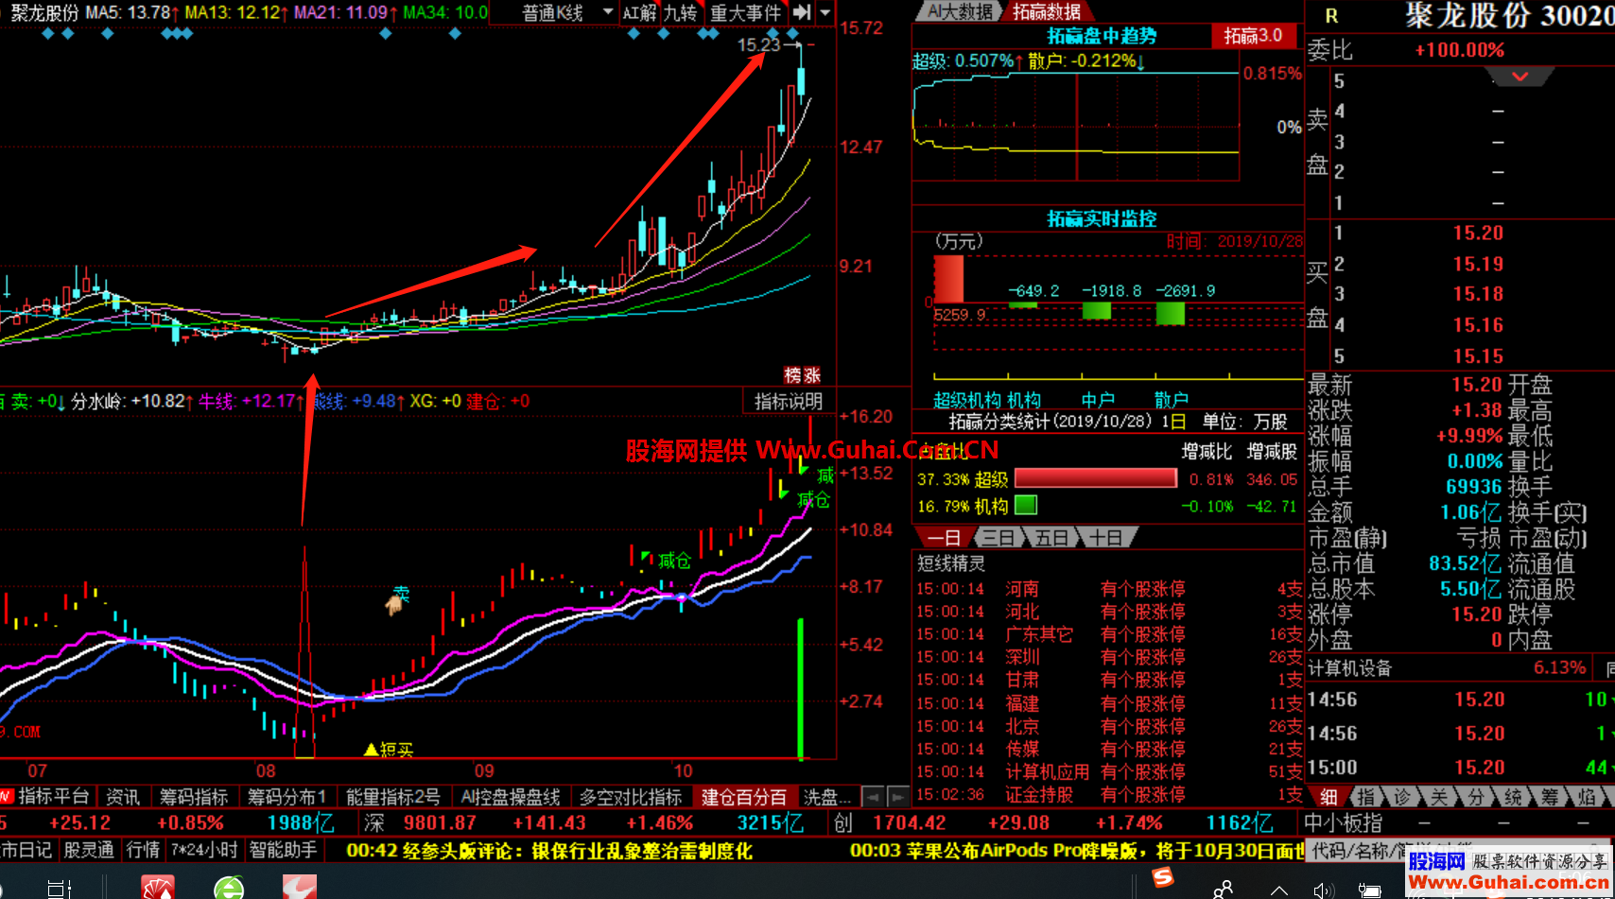1615x899 pixels.
Task: Click the left arrow to show earlier indicator tabs
Action: 874,797
